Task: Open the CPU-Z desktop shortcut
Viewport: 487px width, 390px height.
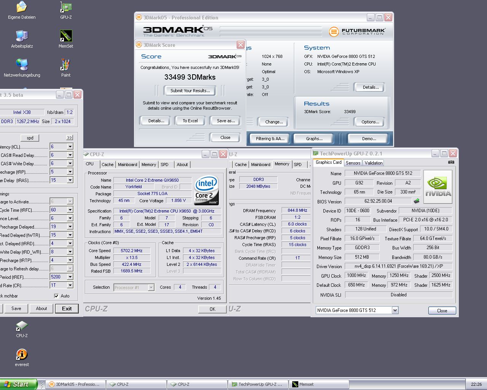Action: point(22,329)
